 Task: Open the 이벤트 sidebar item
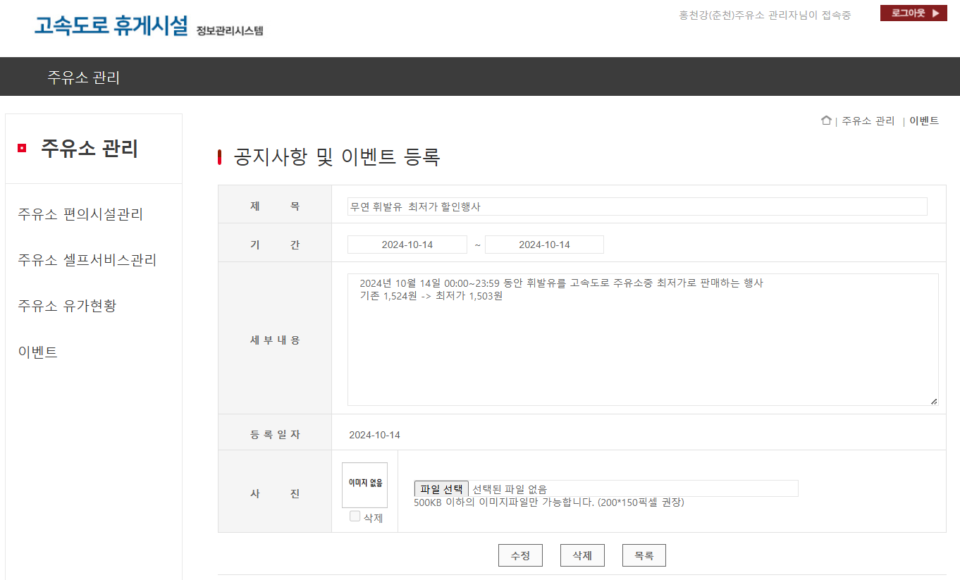[38, 352]
